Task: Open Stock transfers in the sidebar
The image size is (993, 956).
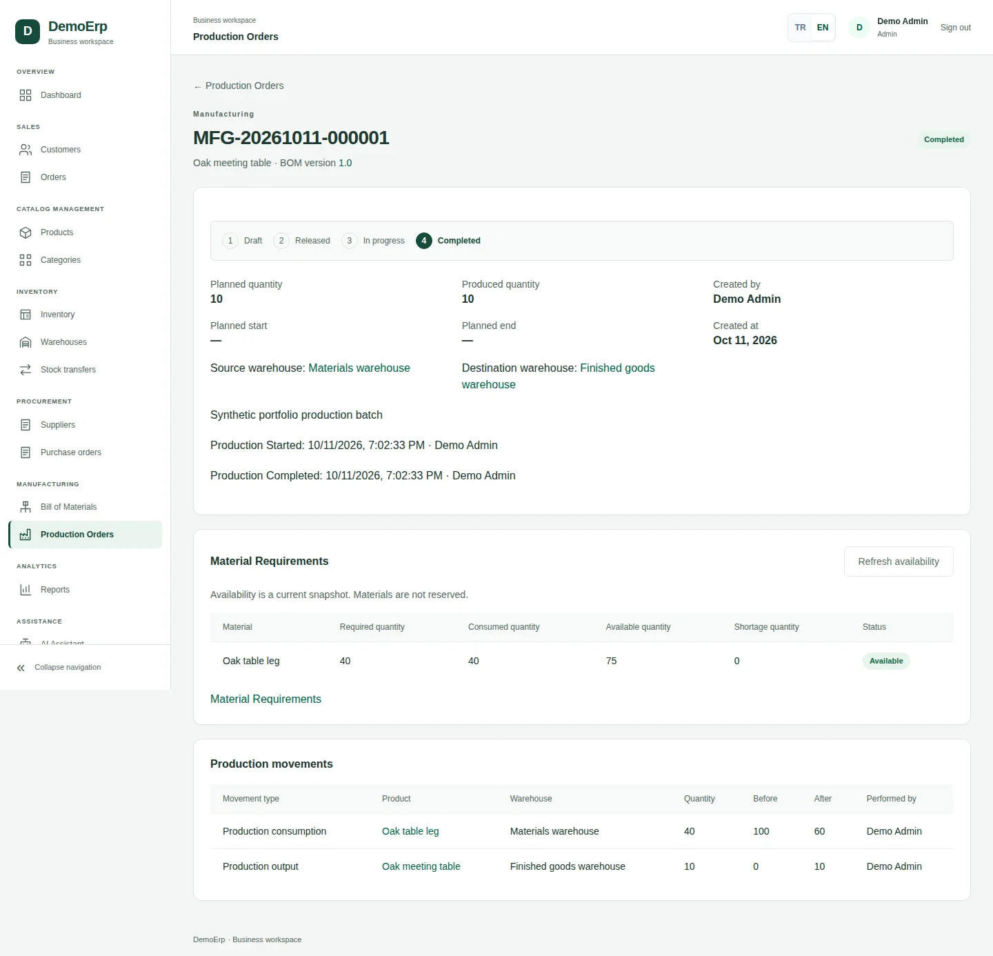Action: tap(85, 370)
